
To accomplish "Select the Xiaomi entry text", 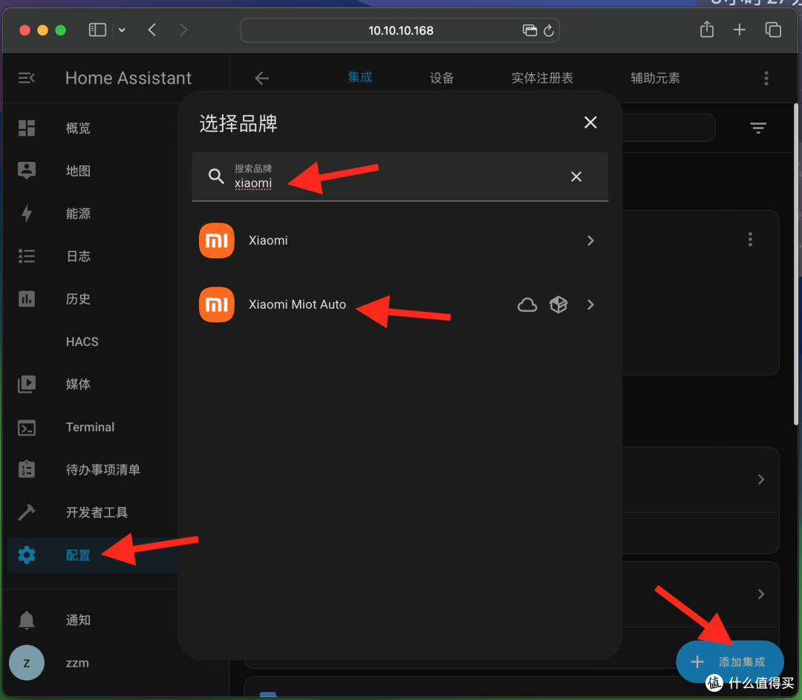I will (268, 241).
